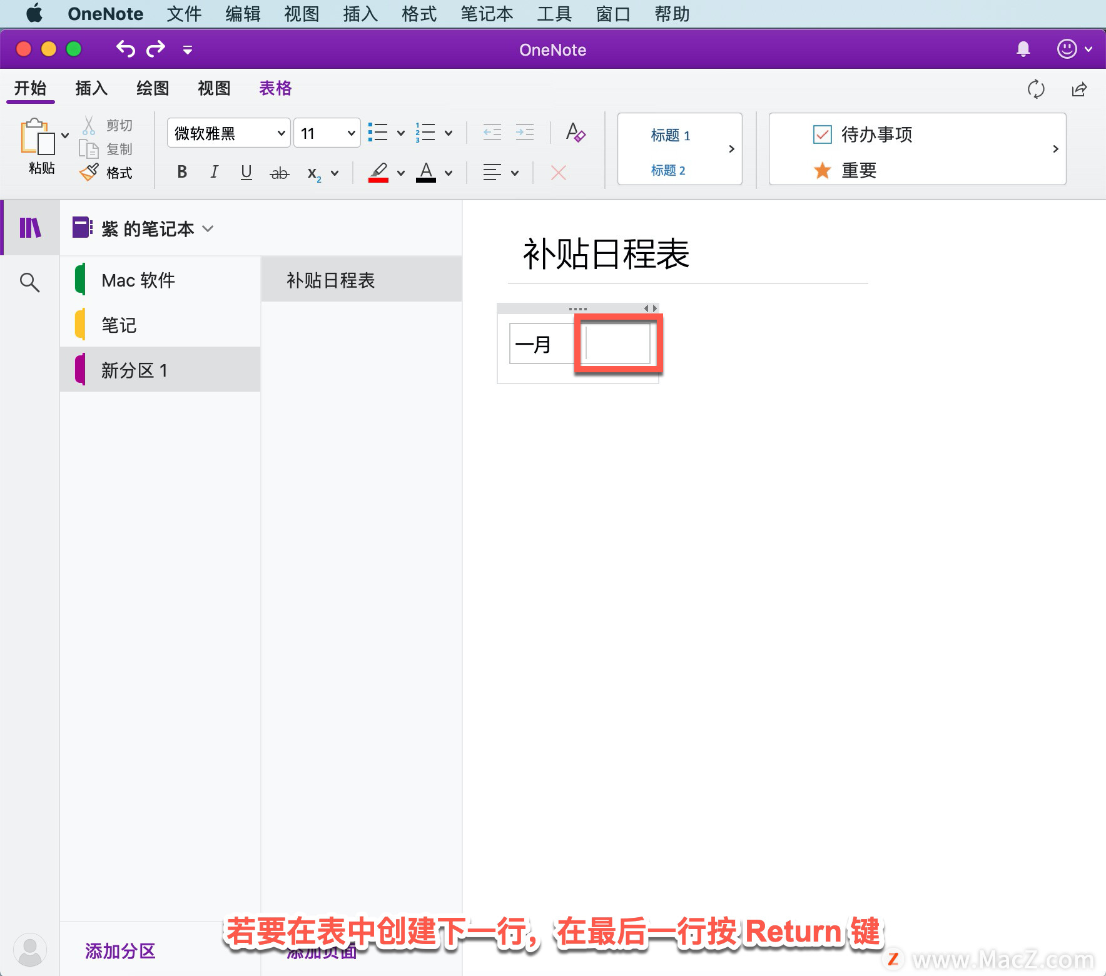Viewport: 1106px width, 976px height.
Task: Clear all text formatting
Action: [575, 133]
